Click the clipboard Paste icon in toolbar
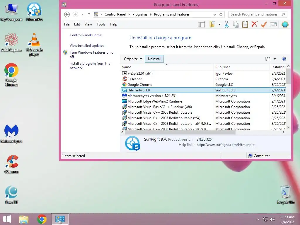Viewport: 300px width, 225px height. (245, 24)
